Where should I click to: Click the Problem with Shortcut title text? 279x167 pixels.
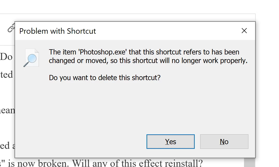click(x=58, y=31)
